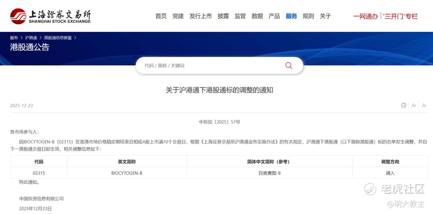
Task: Click the Shanghai Stock Exchange logo
Action: coord(51,16)
